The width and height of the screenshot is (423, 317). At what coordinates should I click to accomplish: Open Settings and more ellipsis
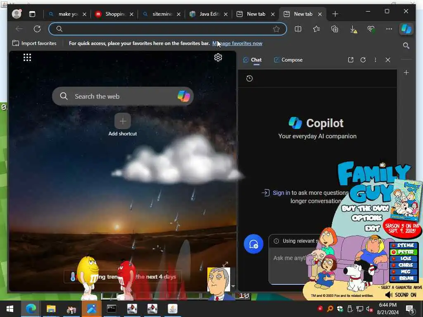point(389,29)
